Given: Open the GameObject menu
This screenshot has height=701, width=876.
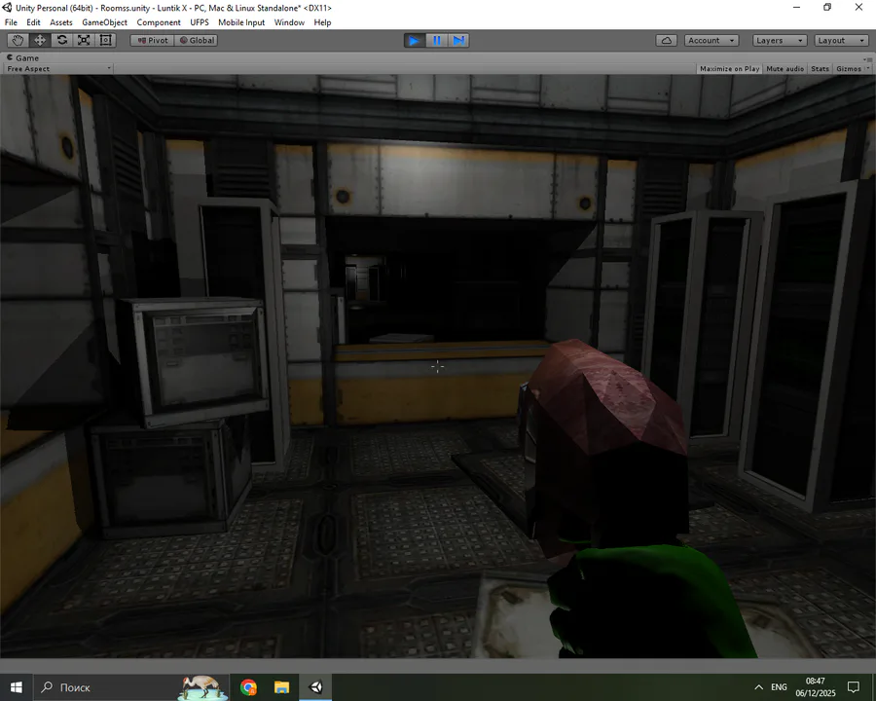Looking at the screenshot, I should (104, 22).
